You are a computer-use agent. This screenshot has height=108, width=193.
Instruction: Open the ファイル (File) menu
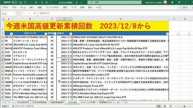(5, 7)
